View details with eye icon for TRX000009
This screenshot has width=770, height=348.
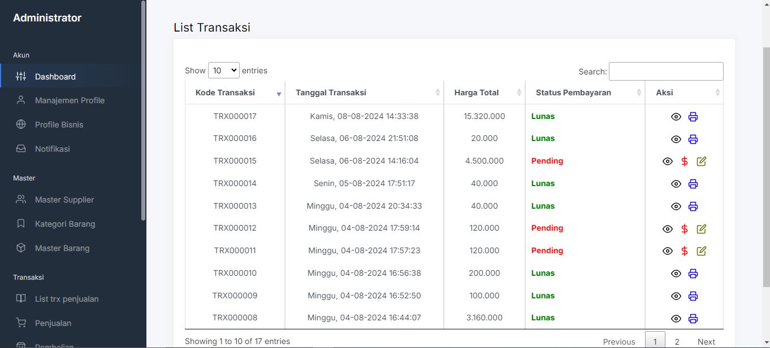pos(676,296)
